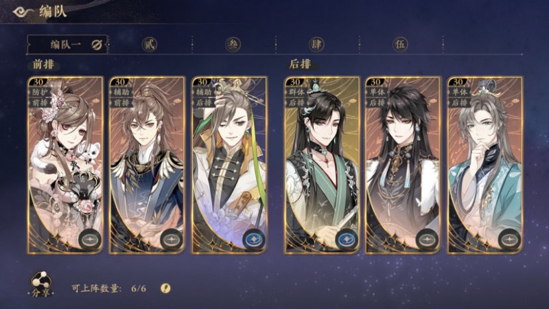Select the 防护 前排 character card with flowers
This screenshot has height=309, width=549.
pyautogui.click(x=65, y=165)
